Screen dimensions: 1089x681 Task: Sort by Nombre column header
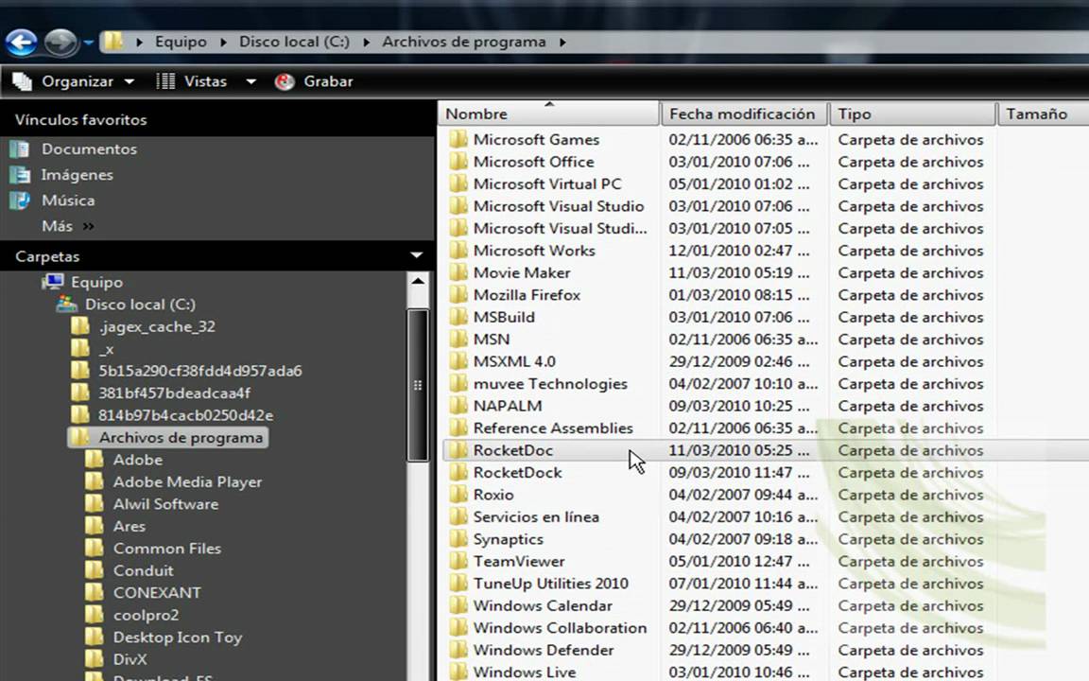pos(548,113)
